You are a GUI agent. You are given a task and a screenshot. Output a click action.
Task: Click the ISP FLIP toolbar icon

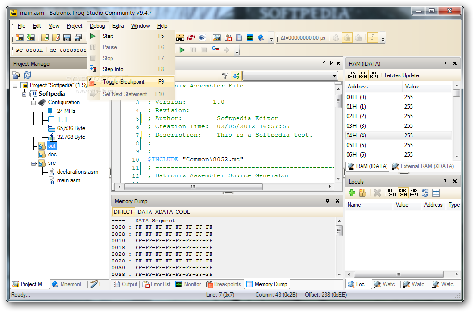point(180,38)
